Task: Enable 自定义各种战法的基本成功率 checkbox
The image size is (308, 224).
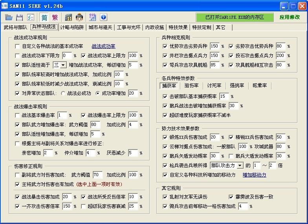Action: (17, 46)
